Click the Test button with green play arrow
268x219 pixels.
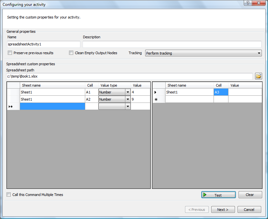tap(218, 195)
